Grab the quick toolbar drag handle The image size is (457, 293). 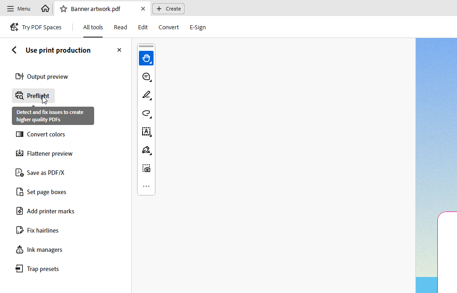coord(146,46)
